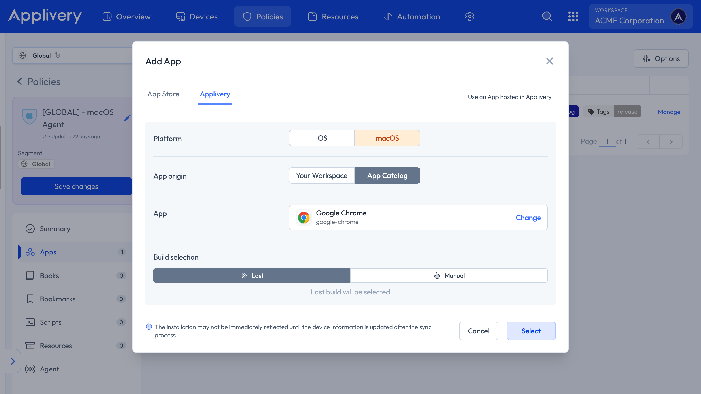
Task: Edit the macOS Agent policy name
Action: [127, 118]
